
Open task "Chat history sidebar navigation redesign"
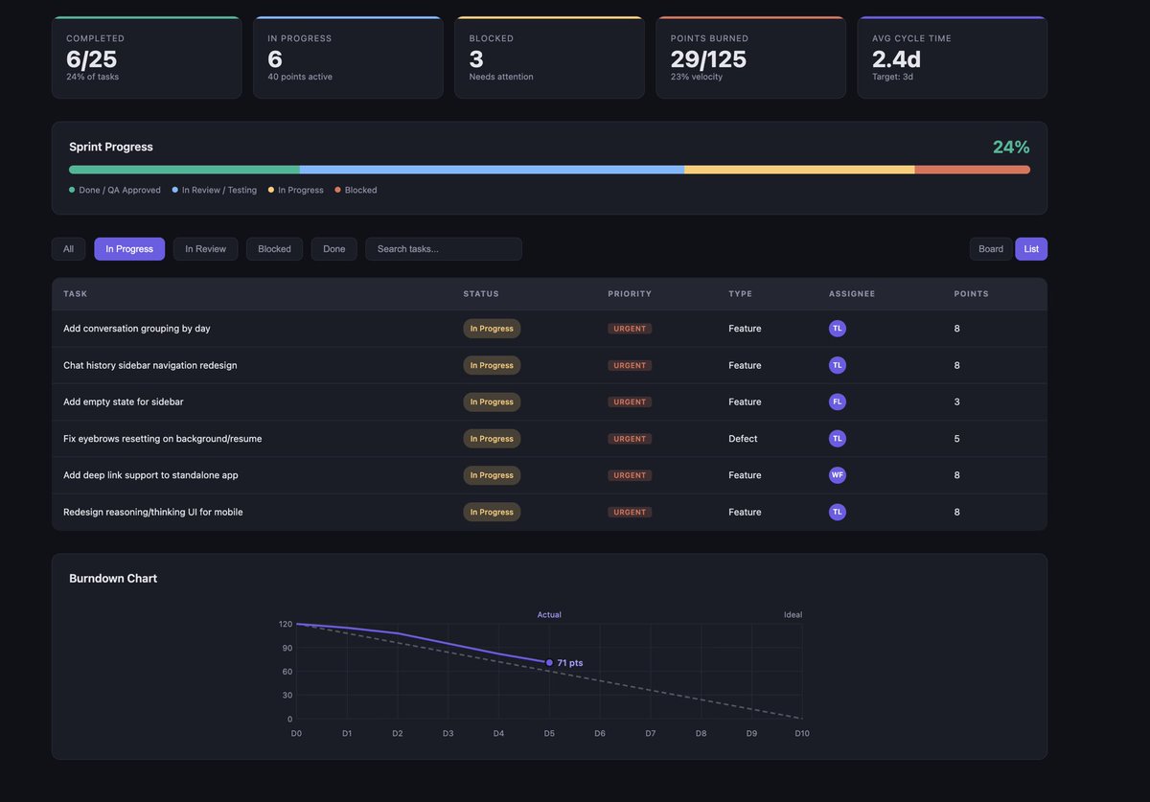tap(150, 365)
